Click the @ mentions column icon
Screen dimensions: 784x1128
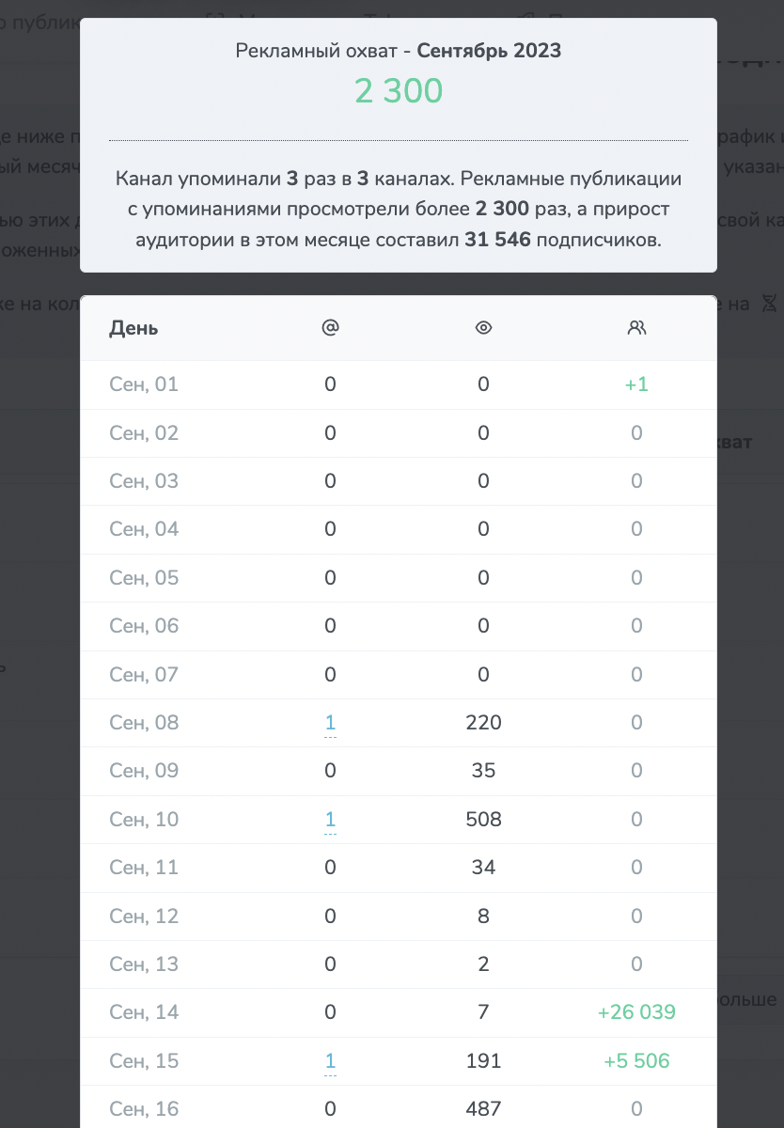click(330, 328)
